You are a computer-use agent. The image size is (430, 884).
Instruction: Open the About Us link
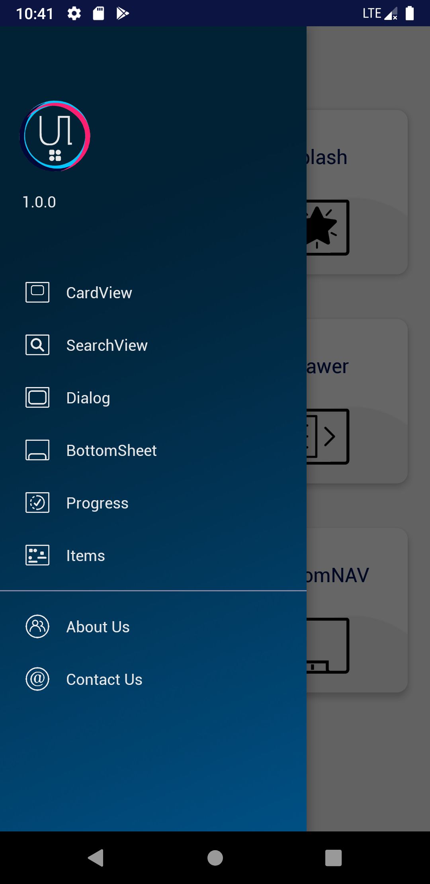pyautogui.click(x=153, y=627)
